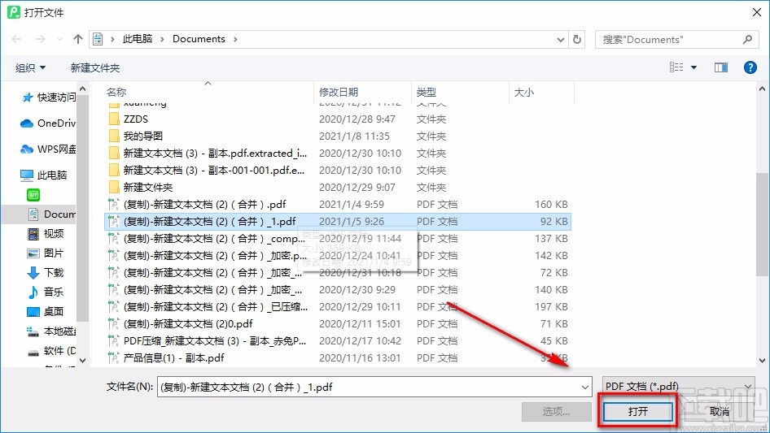Select folder 新建文本文档 (3) - 副本.pdf.extracted_i...
This screenshot has height=433, width=770.
point(338,154)
